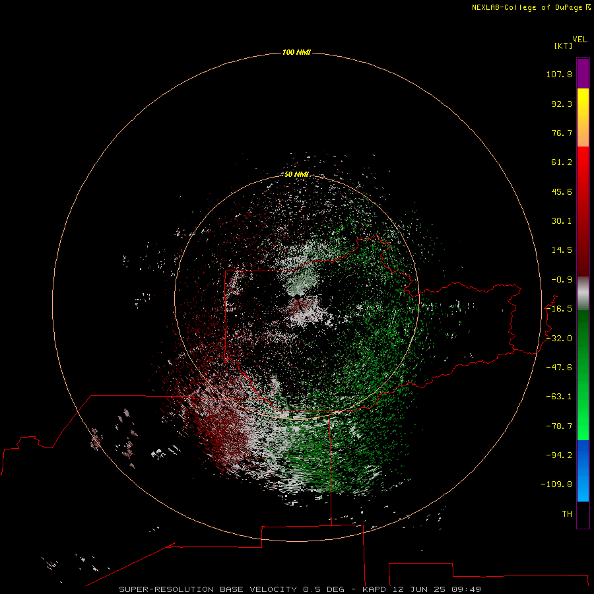Click the purple segment of the velocity color bar
Viewport: 594px width, 594px height.
[583, 73]
